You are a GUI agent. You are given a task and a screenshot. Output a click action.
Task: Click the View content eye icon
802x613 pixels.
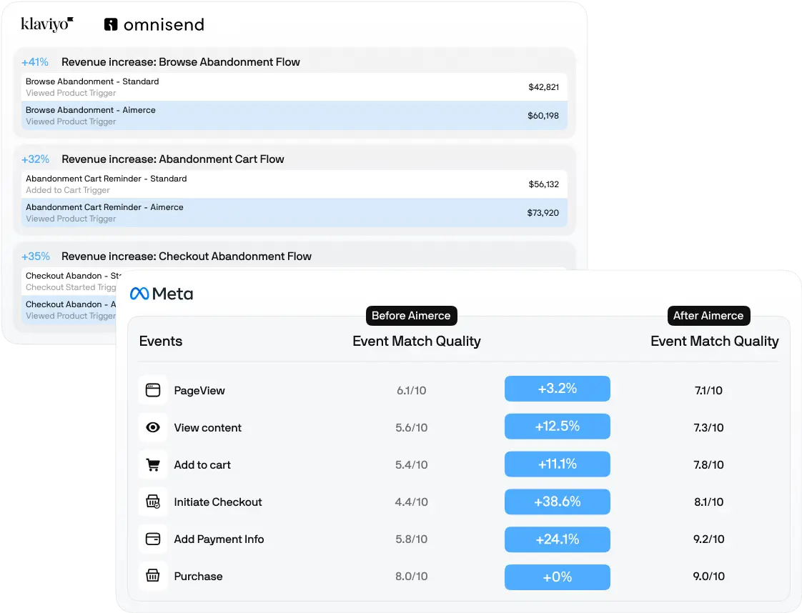tap(153, 427)
